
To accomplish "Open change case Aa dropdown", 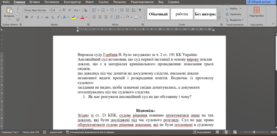I will (77, 10).
